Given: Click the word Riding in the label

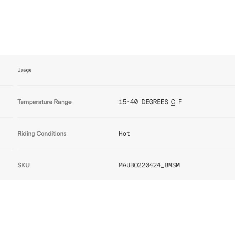Looking at the screenshot, I should click(x=26, y=134).
